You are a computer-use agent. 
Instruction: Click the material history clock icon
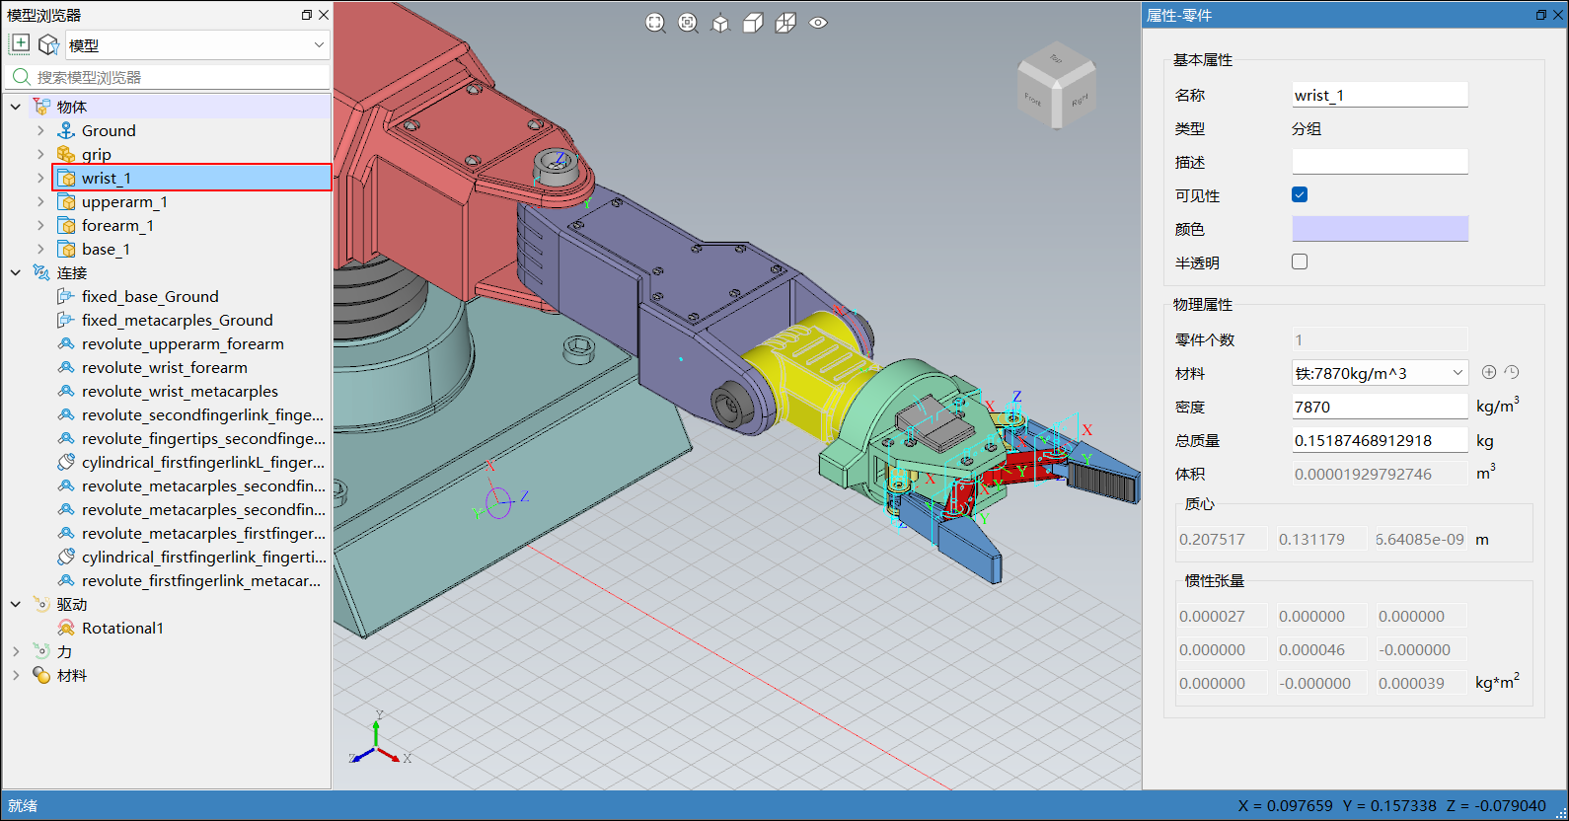[1512, 372]
